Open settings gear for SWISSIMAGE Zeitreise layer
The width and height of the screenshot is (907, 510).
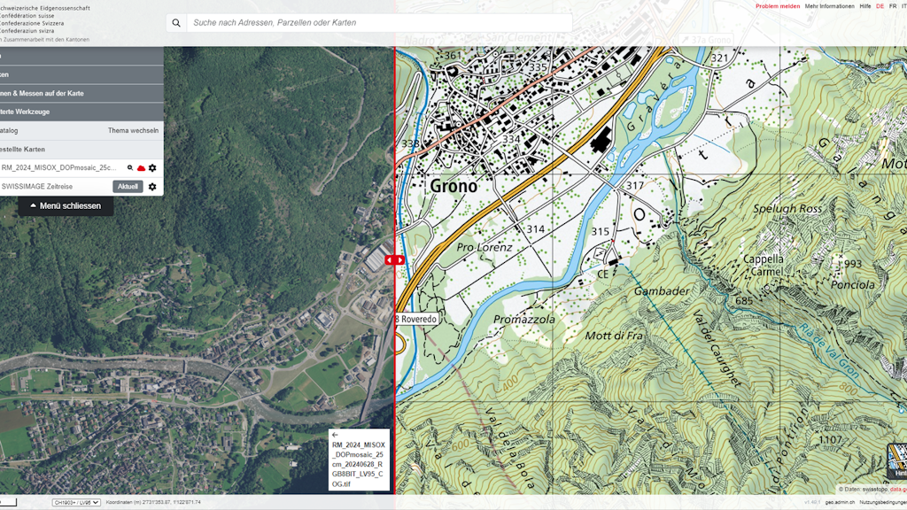tap(152, 187)
